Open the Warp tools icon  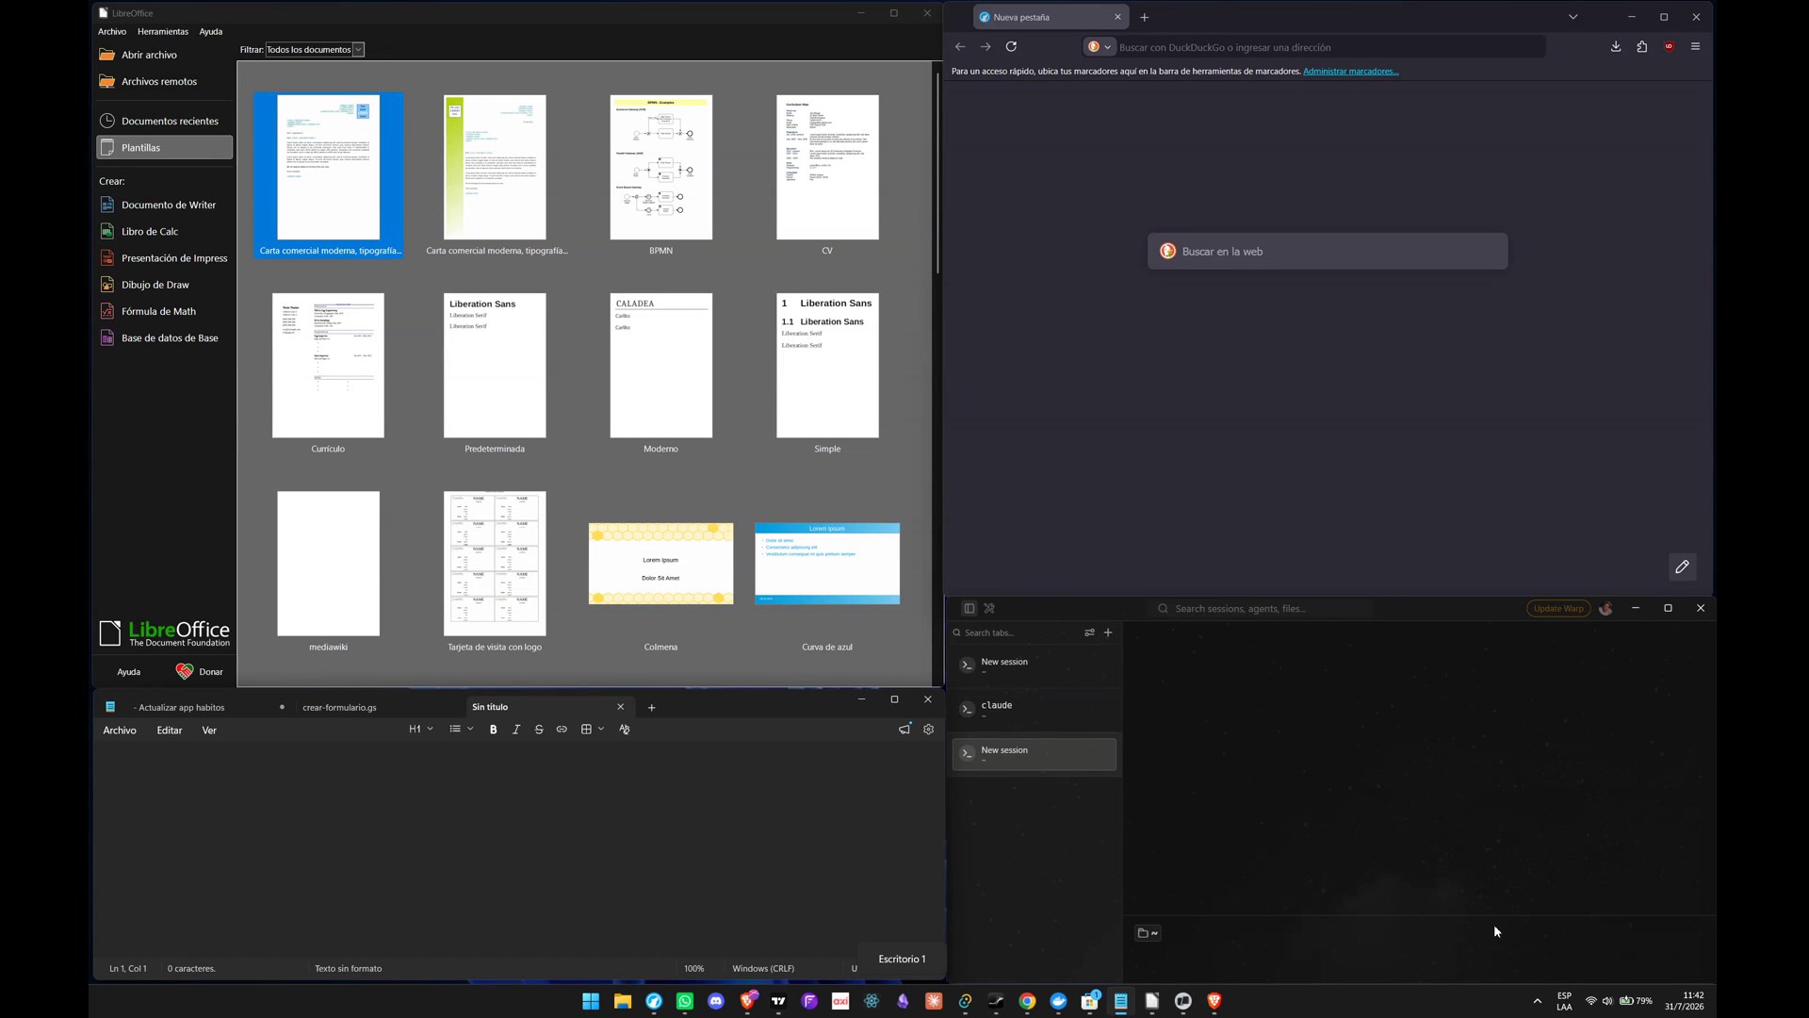[989, 609]
